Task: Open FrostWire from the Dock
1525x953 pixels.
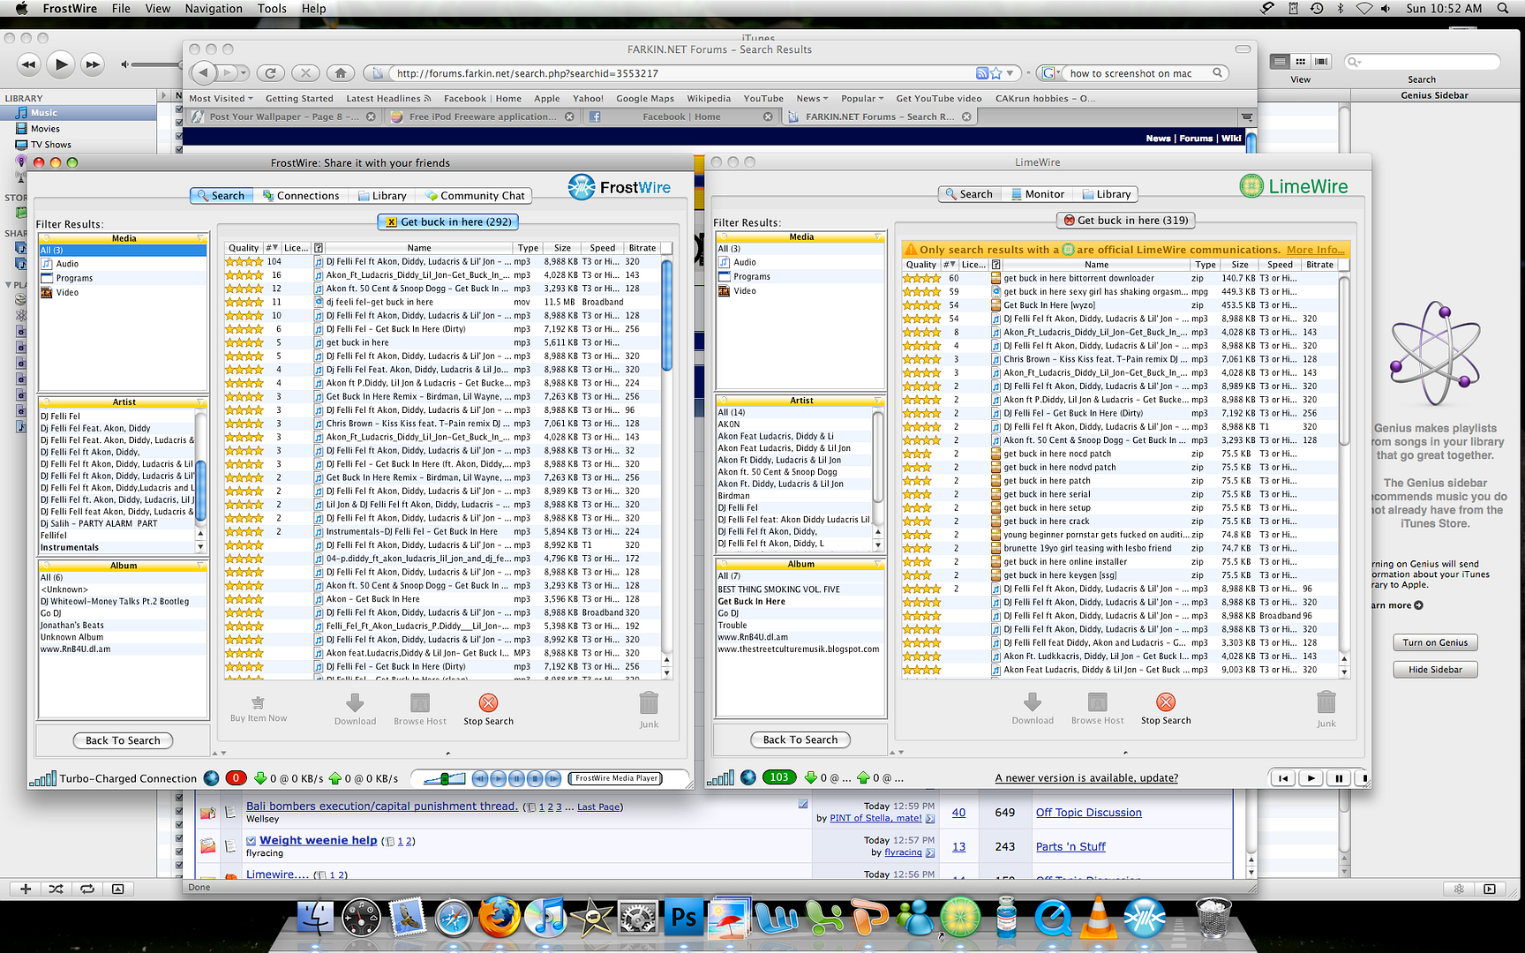Action: [x=1145, y=918]
